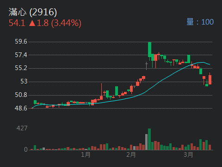Click the 1月 date axis label
Screen dimensions: 222x167
(x=86, y=154)
